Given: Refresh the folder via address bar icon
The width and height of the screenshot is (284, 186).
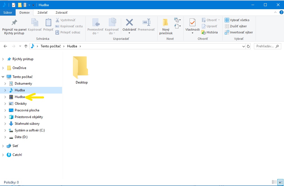Looking at the screenshot, I should coord(248,46).
